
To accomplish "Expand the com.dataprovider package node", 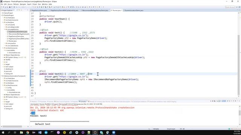I will click(x=5, y=27).
